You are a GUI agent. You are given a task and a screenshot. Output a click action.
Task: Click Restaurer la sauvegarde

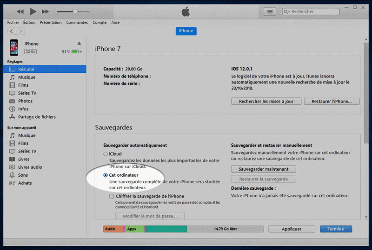(x=264, y=179)
